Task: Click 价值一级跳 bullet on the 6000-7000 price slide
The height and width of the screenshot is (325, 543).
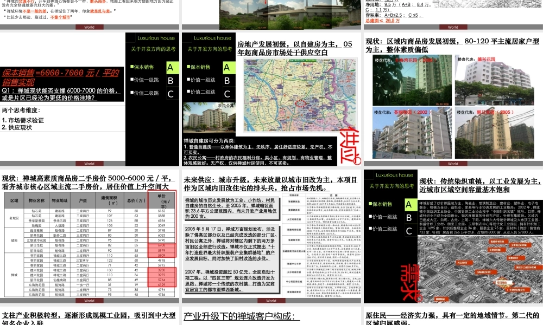Action: pyautogui.click(x=144, y=80)
